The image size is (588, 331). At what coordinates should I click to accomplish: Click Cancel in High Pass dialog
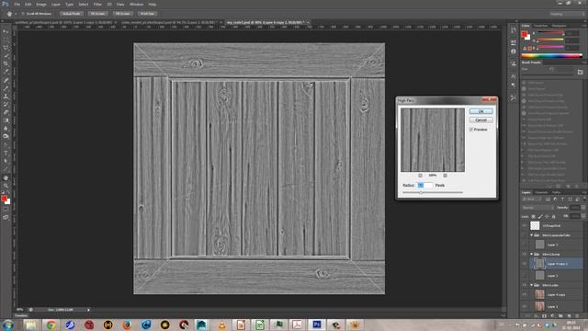pyautogui.click(x=481, y=120)
